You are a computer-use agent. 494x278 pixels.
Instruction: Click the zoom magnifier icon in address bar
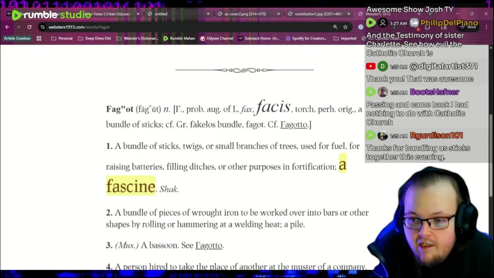335,27
